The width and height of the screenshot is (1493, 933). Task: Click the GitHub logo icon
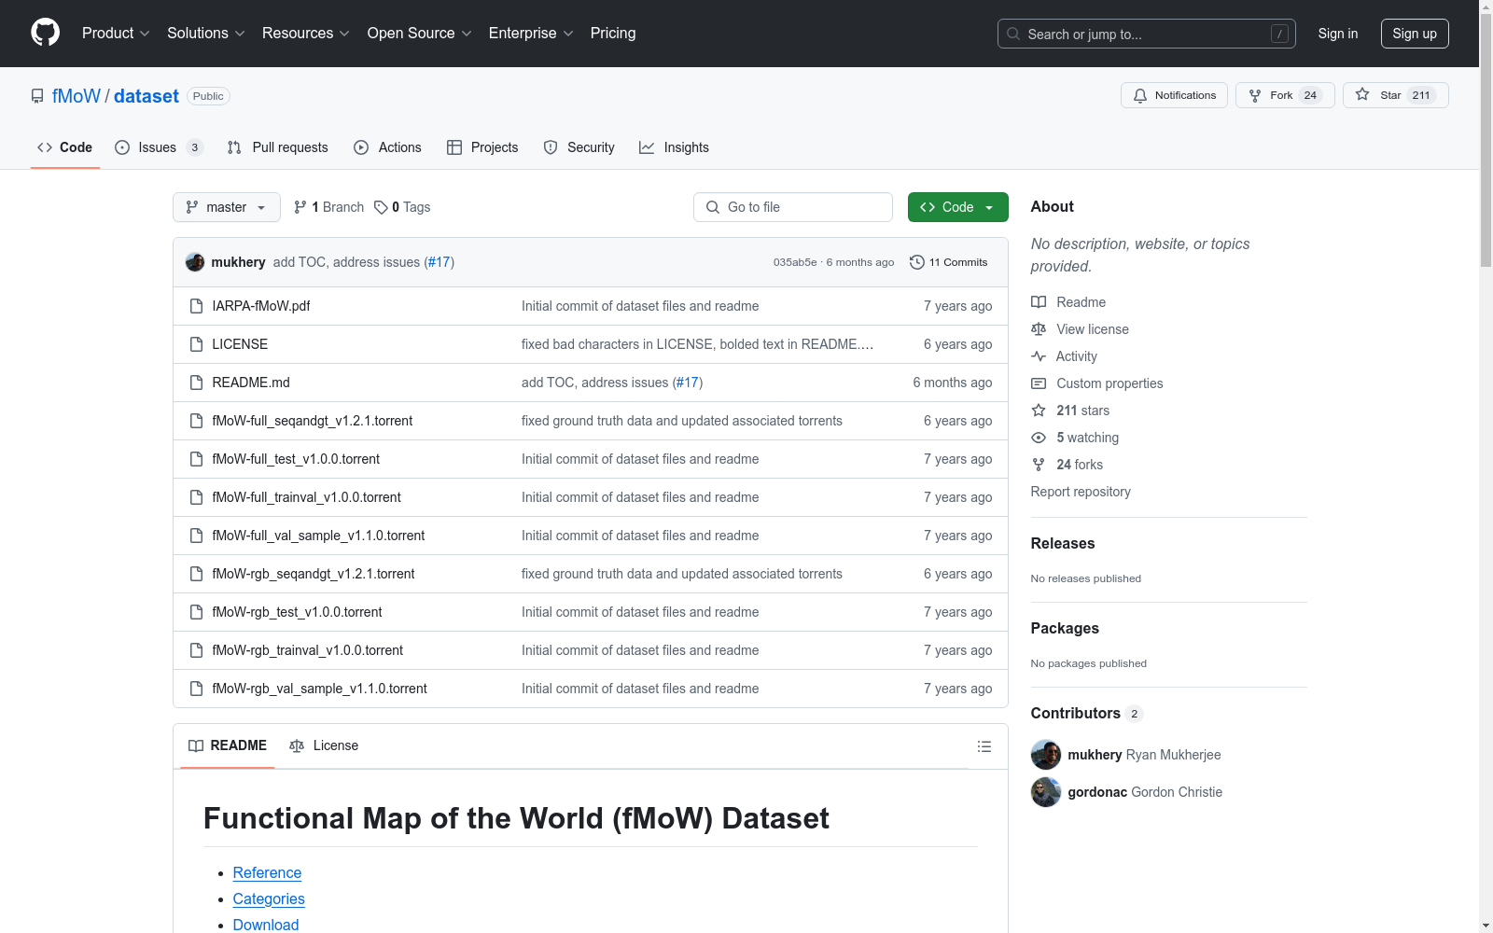[x=45, y=33]
